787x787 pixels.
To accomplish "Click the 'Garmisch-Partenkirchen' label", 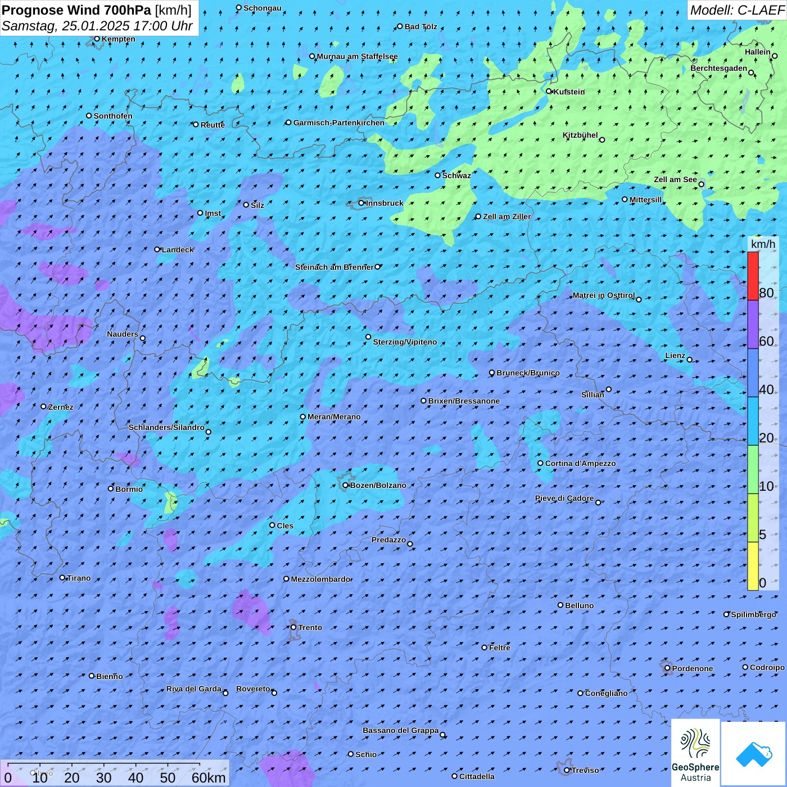I will [339, 123].
